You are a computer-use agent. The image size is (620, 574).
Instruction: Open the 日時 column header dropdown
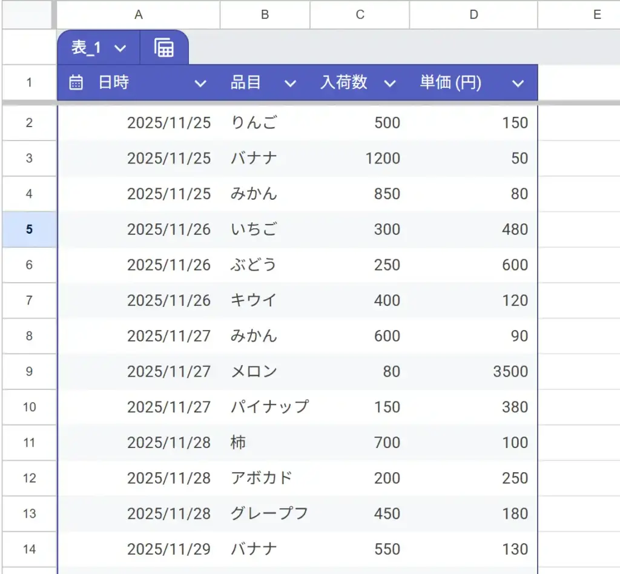click(x=201, y=82)
